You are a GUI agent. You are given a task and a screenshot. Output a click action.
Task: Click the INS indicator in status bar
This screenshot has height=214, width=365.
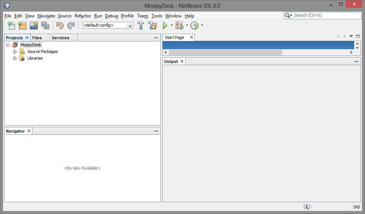(356, 207)
